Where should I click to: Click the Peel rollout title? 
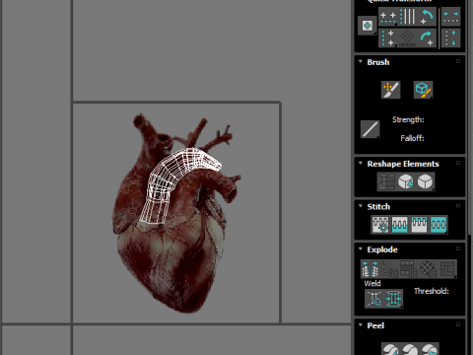coord(375,325)
